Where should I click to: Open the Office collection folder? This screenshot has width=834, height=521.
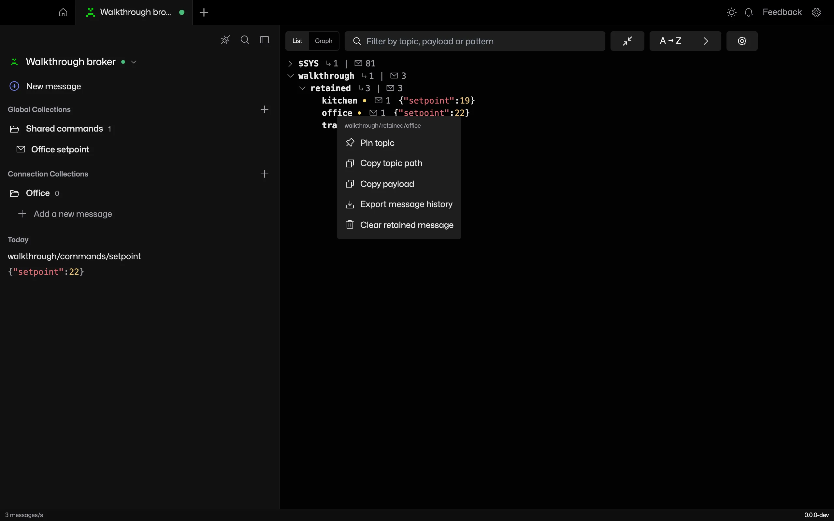(35, 193)
